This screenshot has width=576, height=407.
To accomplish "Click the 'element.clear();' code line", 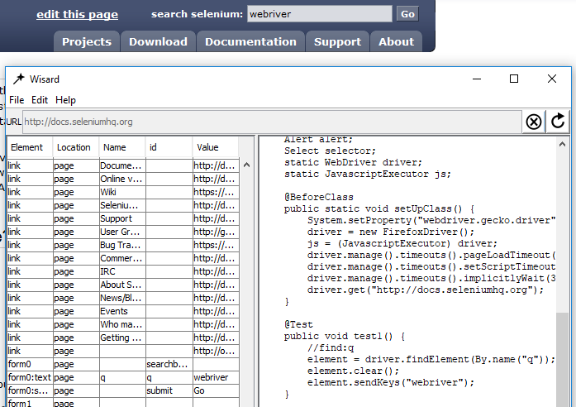I will [353, 371].
